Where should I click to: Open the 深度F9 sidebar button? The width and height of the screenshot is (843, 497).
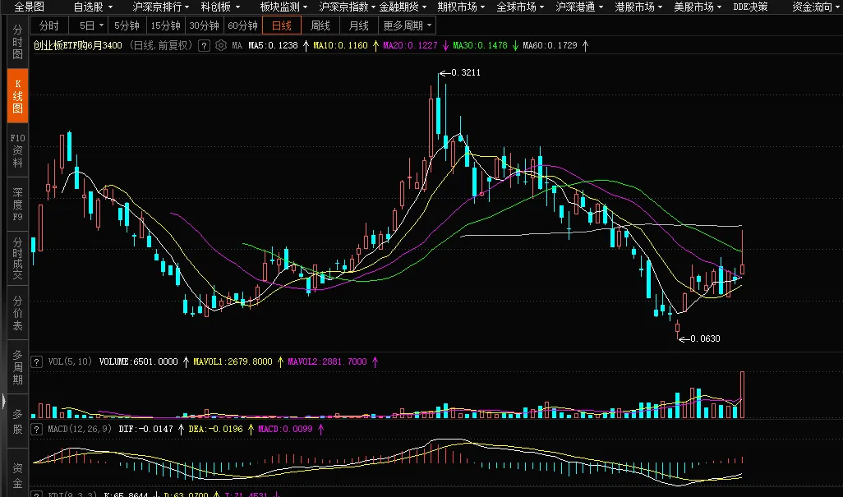pyautogui.click(x=17, y=205)
